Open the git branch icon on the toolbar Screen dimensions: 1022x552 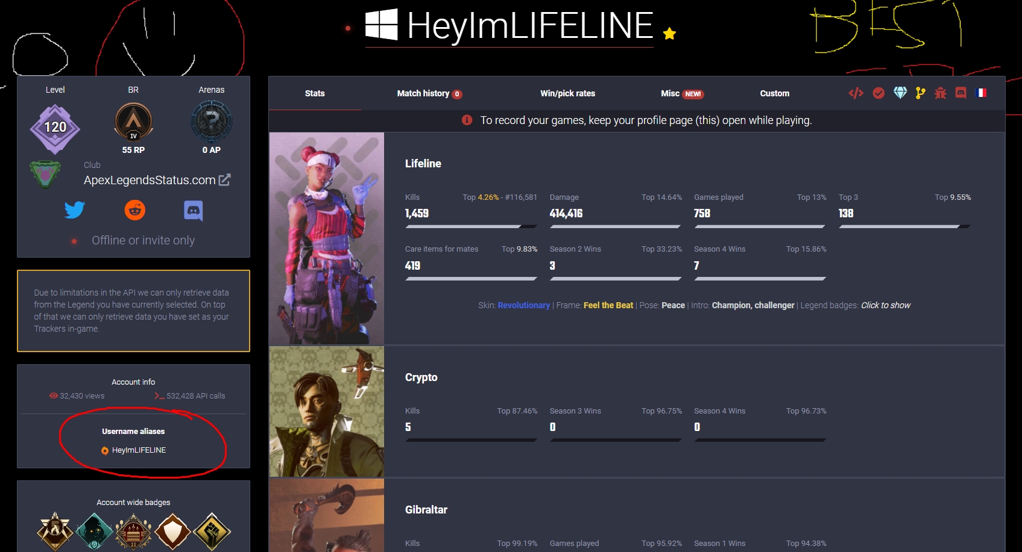click(x=920, y=93)
